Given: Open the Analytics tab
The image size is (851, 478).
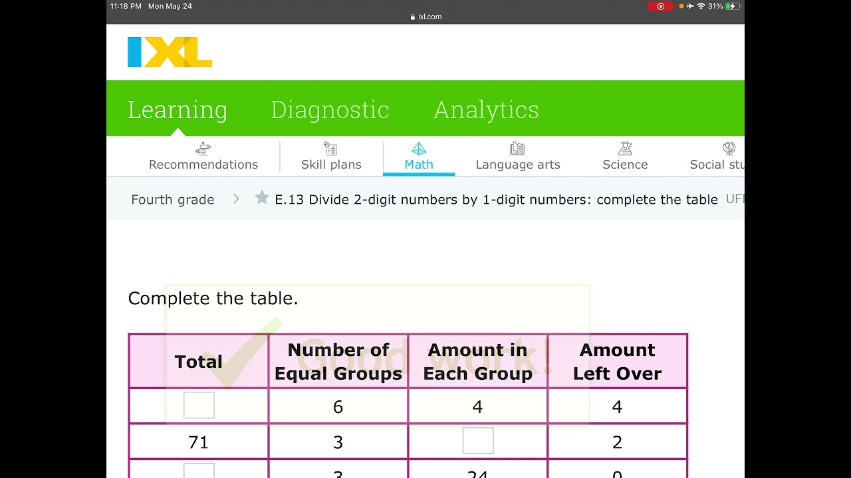Looking at the screenshot, I should pyautogui.click(x=486, y=110).
